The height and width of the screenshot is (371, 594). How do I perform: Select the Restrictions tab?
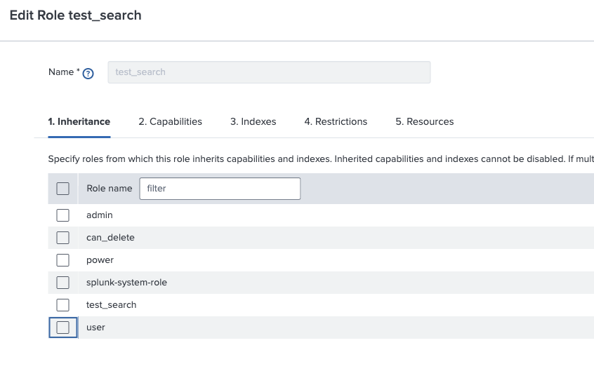pyautogui.click(x=336, y=121)
